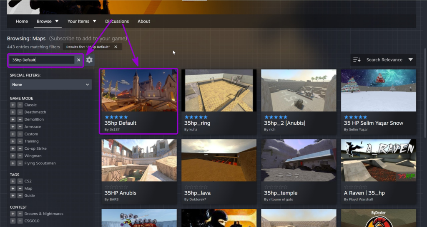Open the Discussions tab
This screenshot has height=227, width=427.
(117, 21)
